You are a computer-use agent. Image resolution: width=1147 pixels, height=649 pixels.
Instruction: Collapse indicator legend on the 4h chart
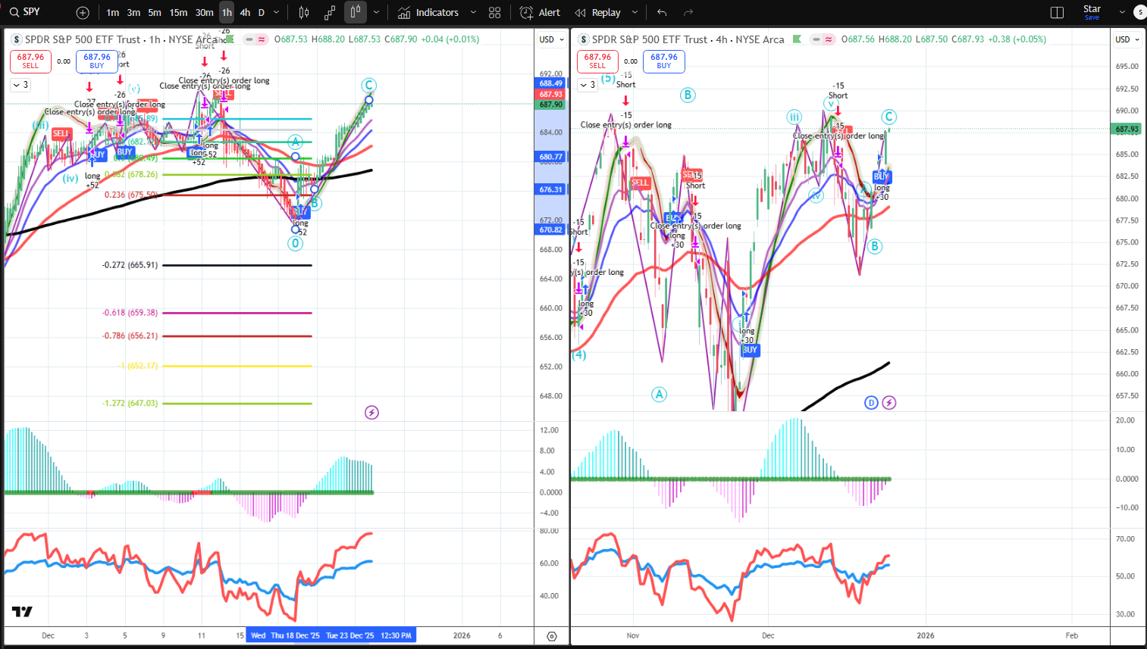tap(588, 85)
